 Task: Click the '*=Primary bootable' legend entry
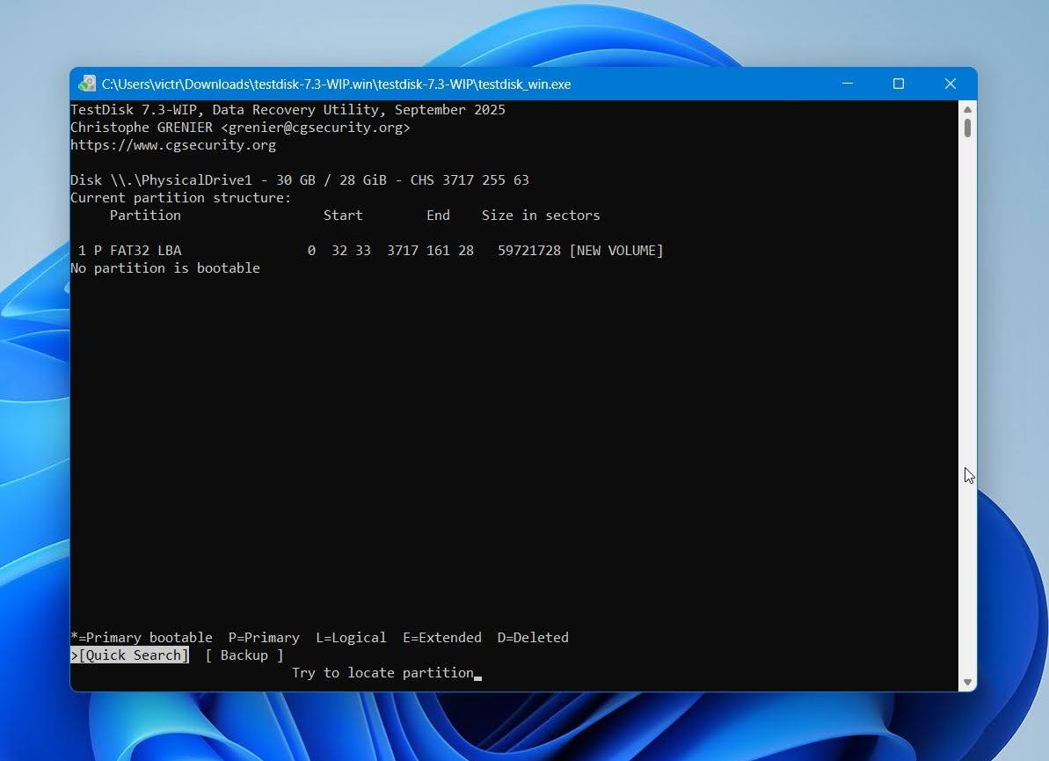click(142, 638)
